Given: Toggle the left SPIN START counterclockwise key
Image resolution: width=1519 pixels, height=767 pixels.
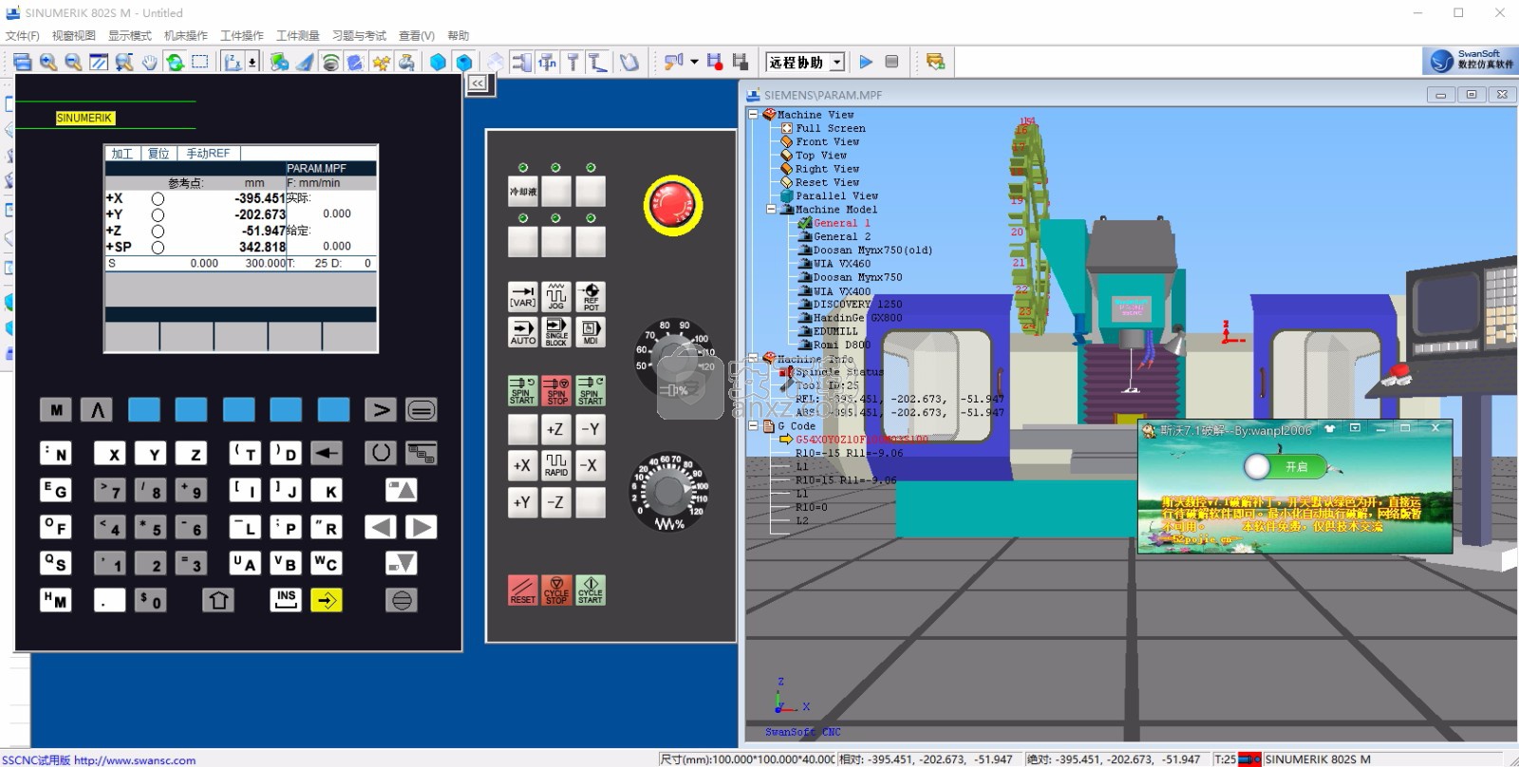Looking at the screenshot, I should pyautogui.click(x=523, y=390).
